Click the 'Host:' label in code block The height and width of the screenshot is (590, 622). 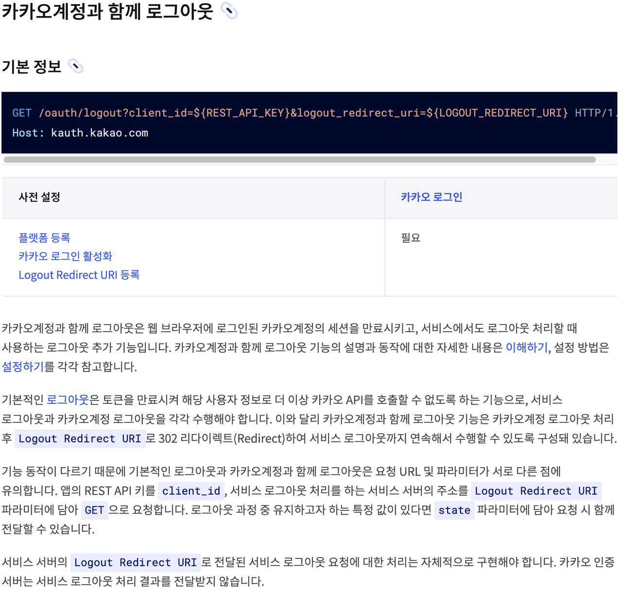coord(28,133)
